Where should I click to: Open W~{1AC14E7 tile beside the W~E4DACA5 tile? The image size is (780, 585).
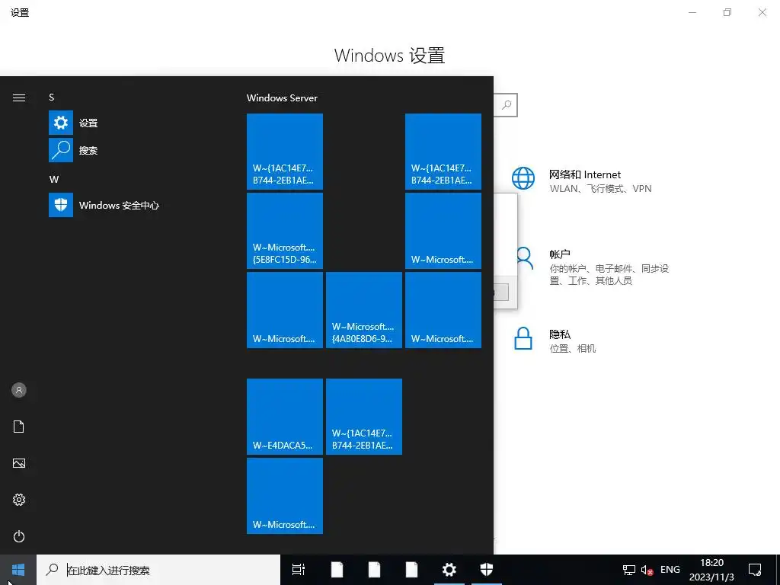tap(363, 417)
